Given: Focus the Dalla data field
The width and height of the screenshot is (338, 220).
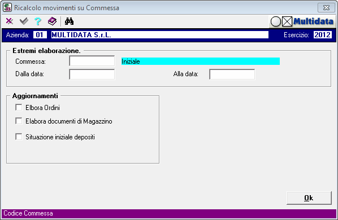Looking at the screenshot, I should (x=92, y=74).
